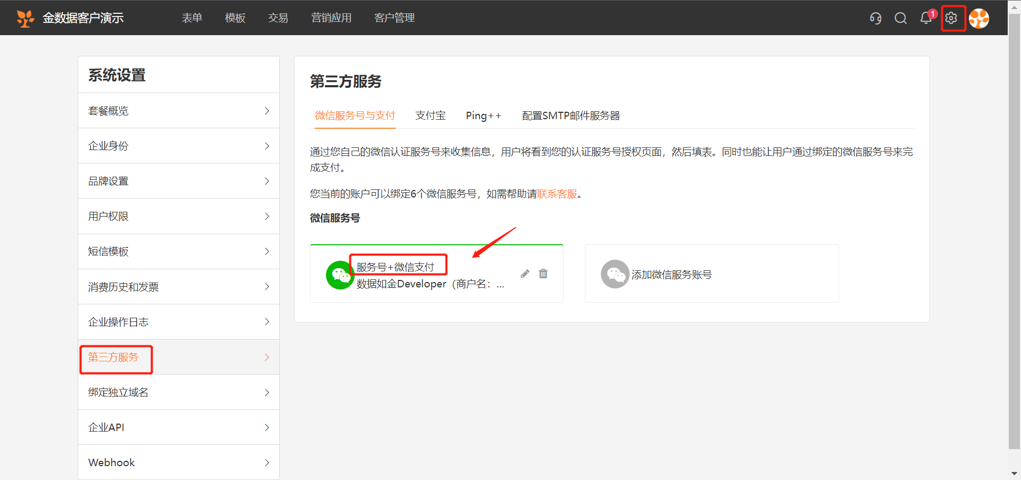Image resolution: width=1021 pixels, height=480 pixels.
Task: Switch to the 微信服务号与支付 tab
Action: coord(355,115)
